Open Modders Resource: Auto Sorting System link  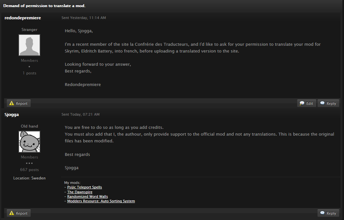[101, 201]
